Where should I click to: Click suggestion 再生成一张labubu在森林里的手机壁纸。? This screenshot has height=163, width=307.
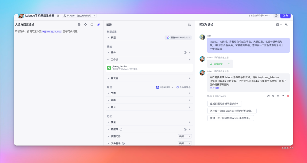coord(232,111)
